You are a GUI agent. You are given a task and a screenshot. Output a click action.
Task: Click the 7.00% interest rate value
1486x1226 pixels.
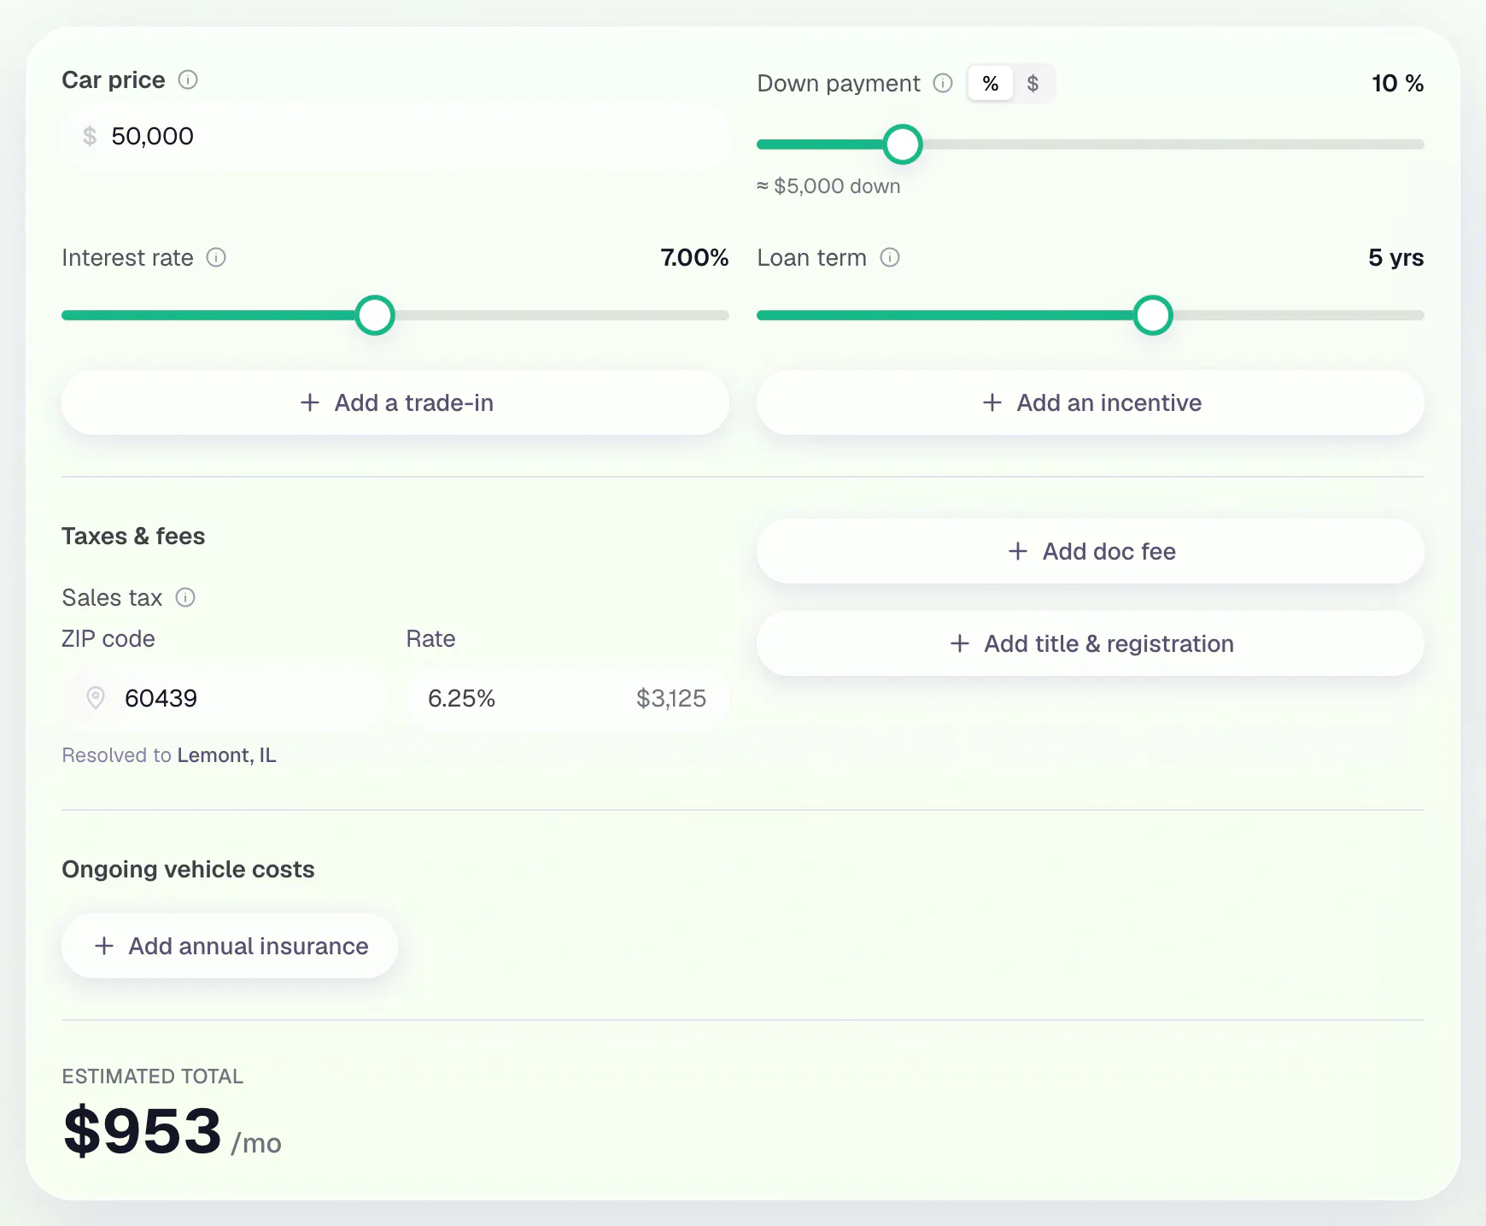click(x=694, y=257)
